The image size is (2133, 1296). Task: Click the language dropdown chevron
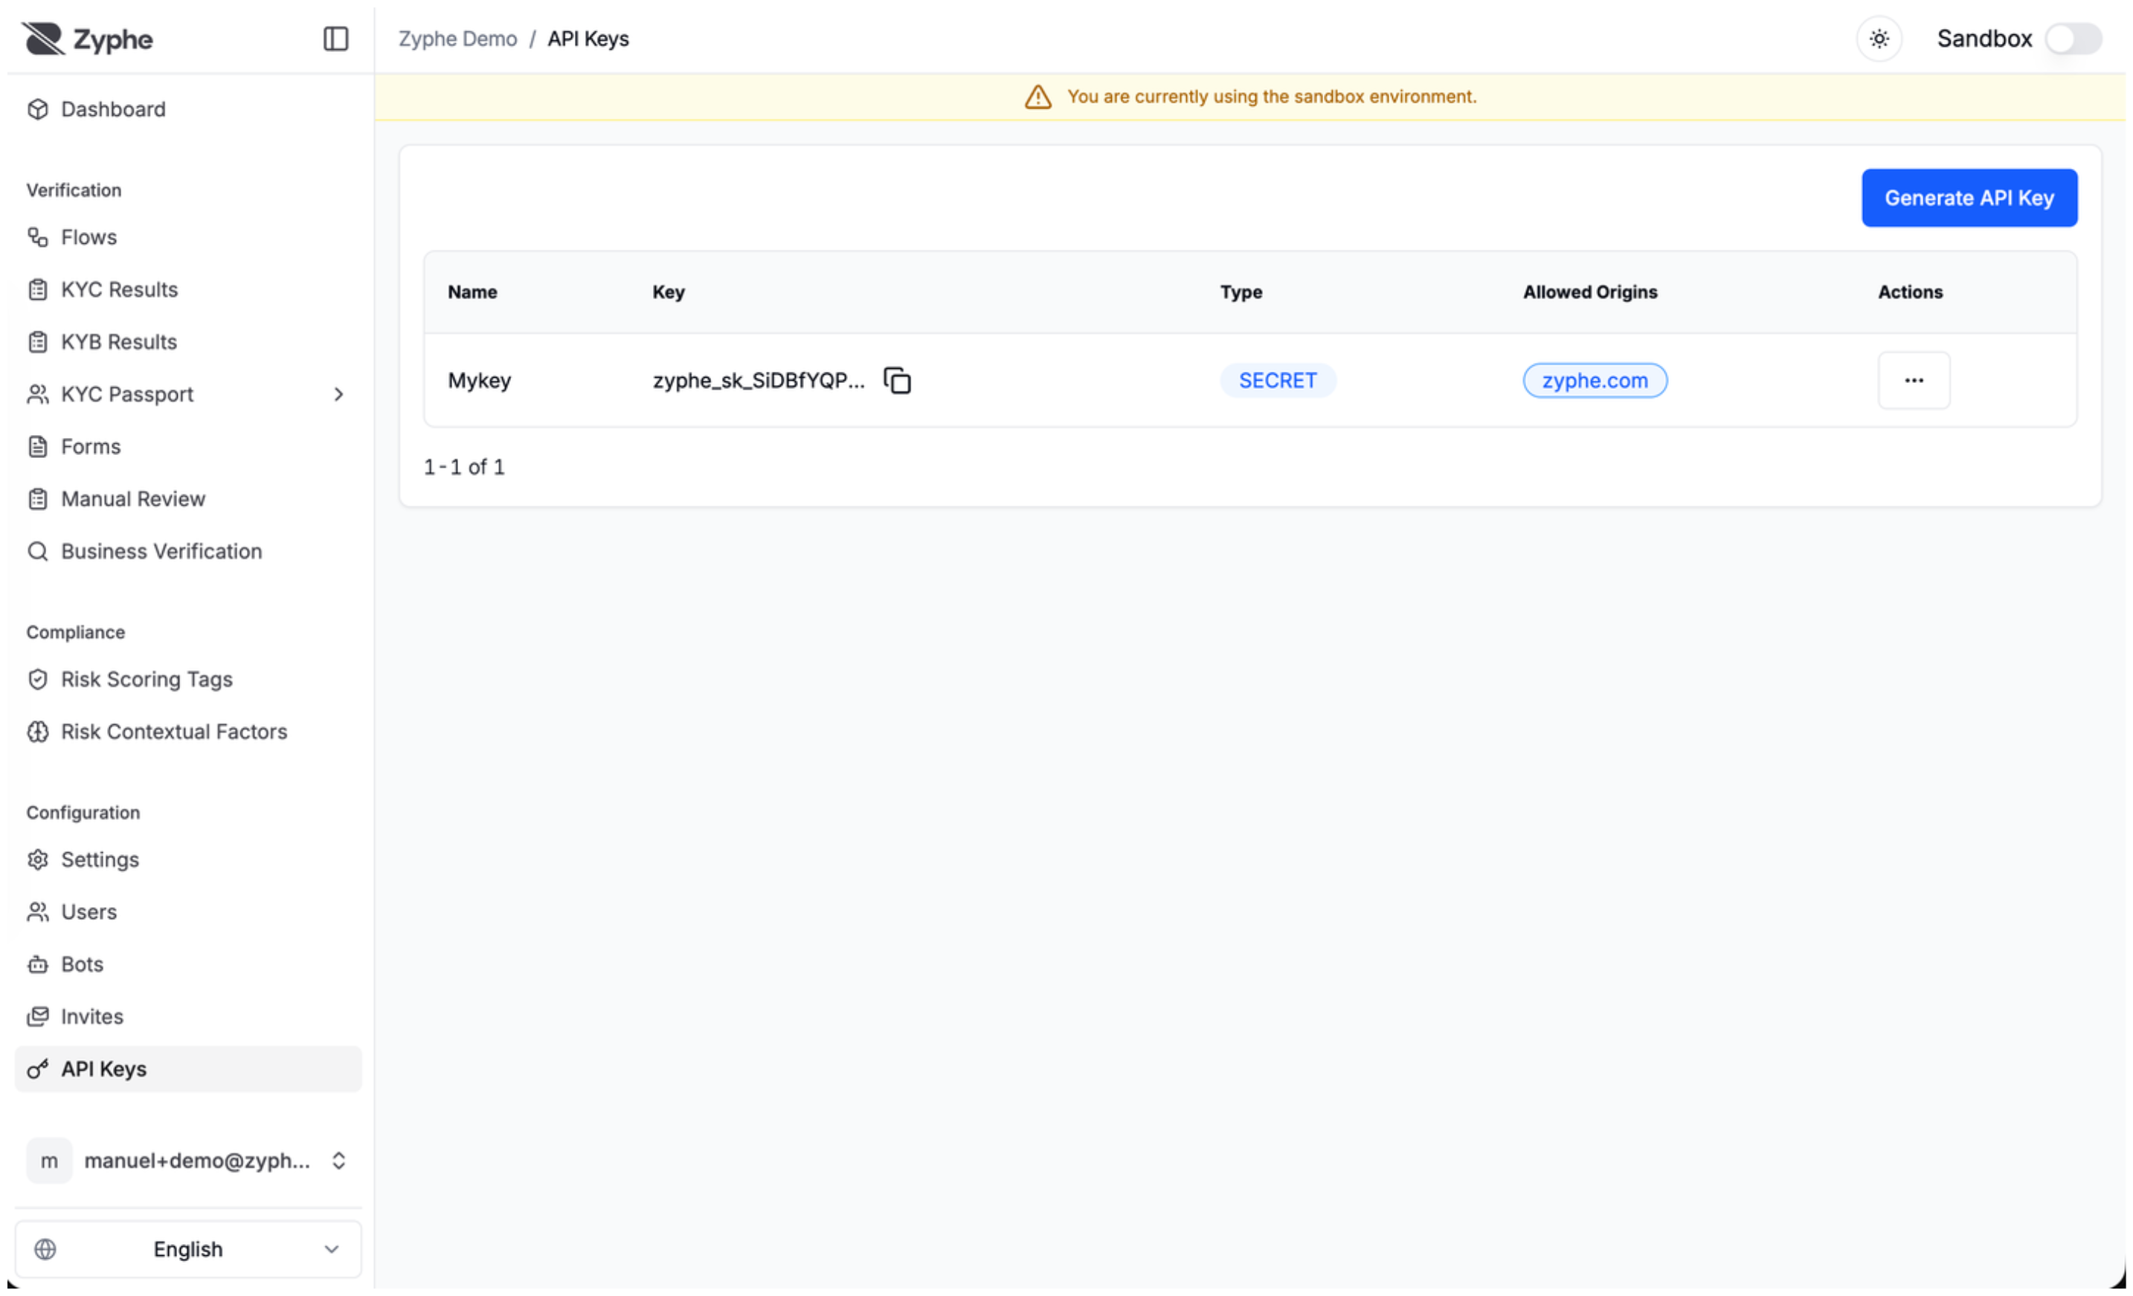tap(331, 1250)
